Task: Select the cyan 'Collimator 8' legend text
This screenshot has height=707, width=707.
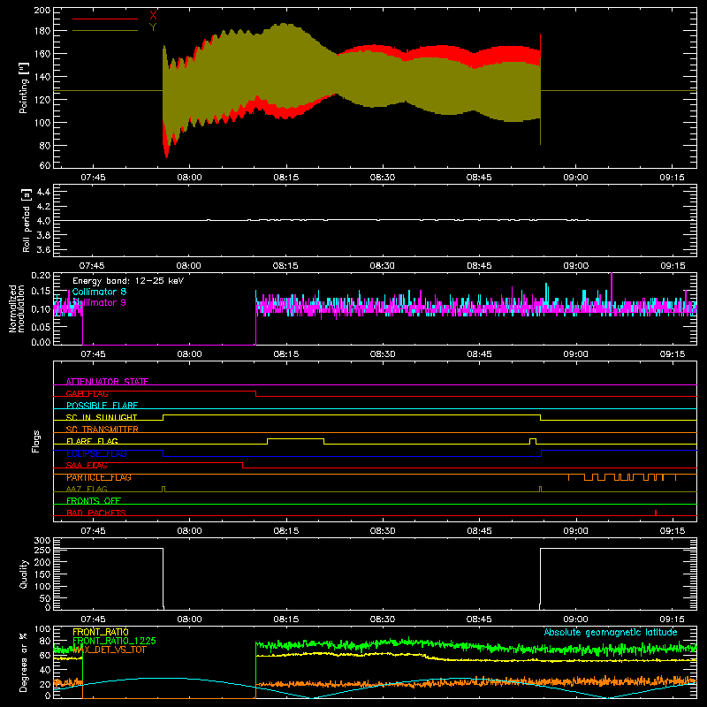Action: 99,292
